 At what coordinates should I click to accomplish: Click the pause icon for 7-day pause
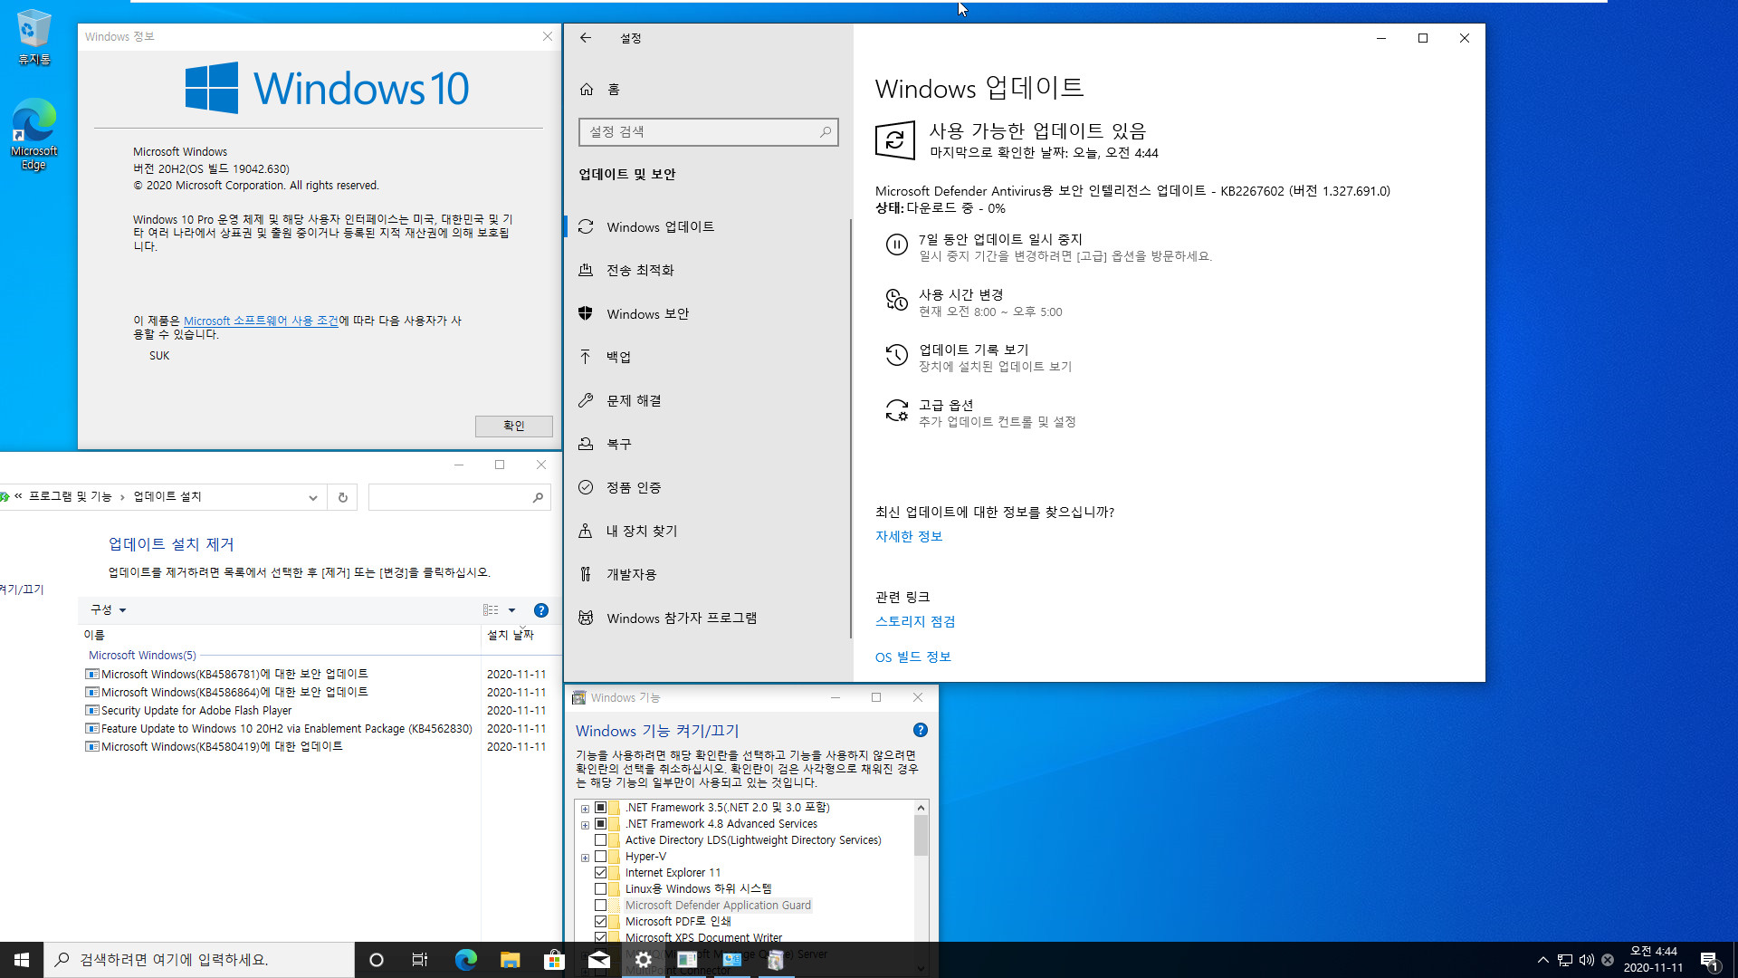pos(896,244)
